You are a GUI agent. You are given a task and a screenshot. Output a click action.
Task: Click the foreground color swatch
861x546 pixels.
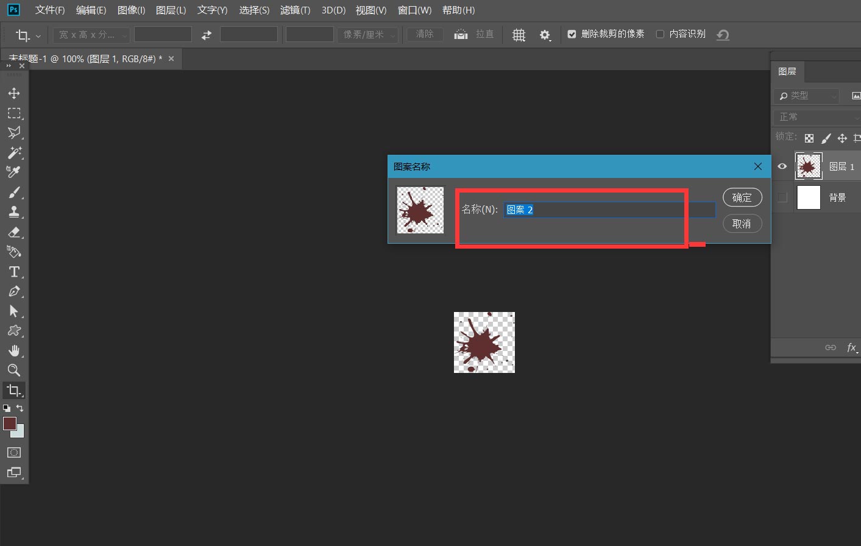point(9,424)
